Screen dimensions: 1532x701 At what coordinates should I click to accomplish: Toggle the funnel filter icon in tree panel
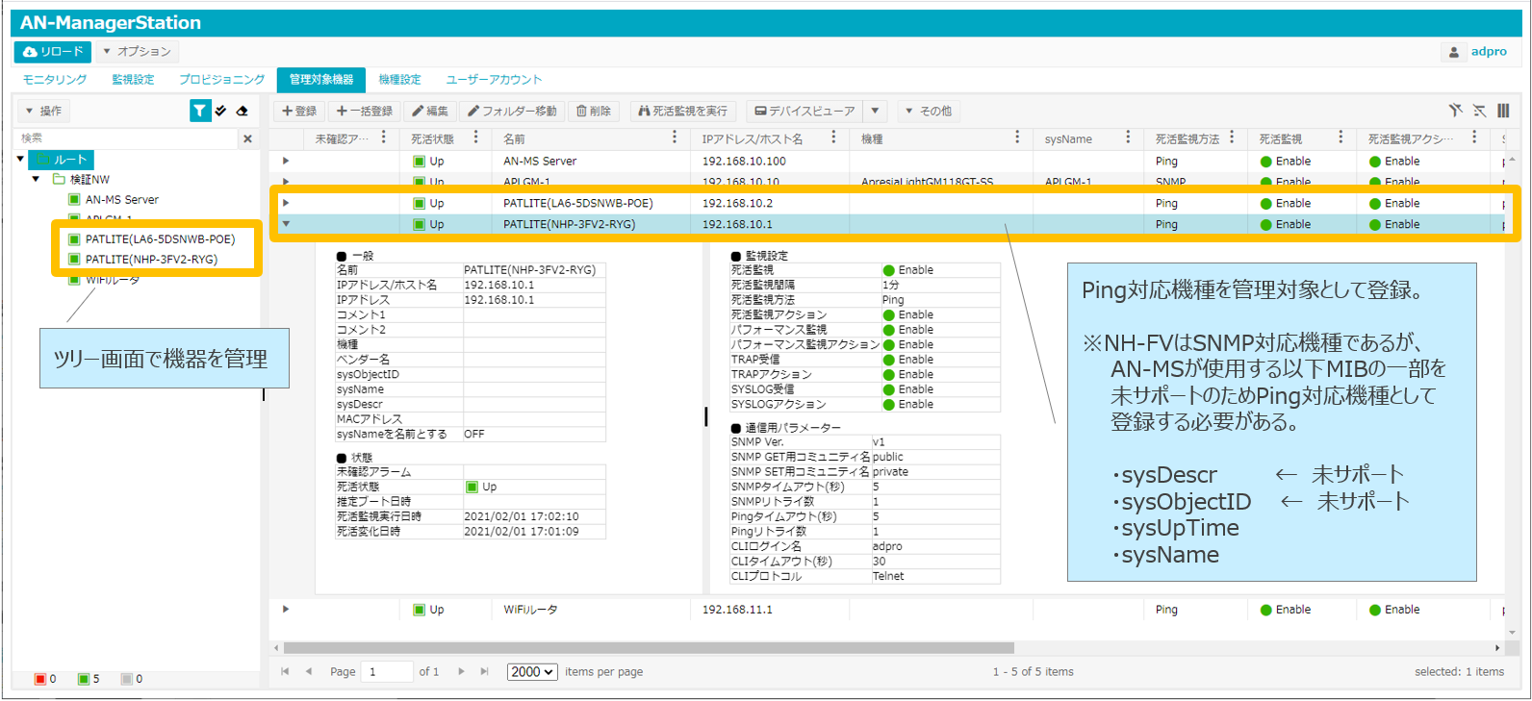pyautogui.click(x=199, y=112)
